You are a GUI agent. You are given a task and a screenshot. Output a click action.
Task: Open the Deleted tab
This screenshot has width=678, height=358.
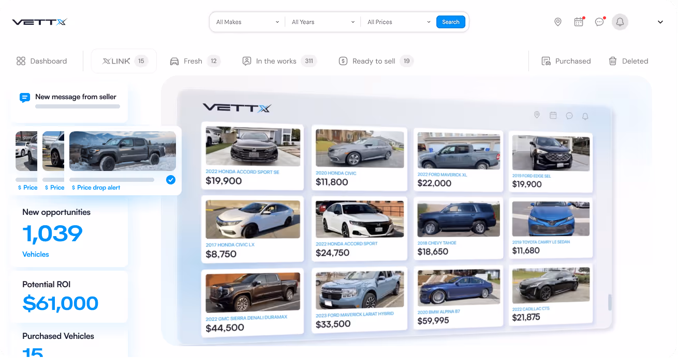628,61
